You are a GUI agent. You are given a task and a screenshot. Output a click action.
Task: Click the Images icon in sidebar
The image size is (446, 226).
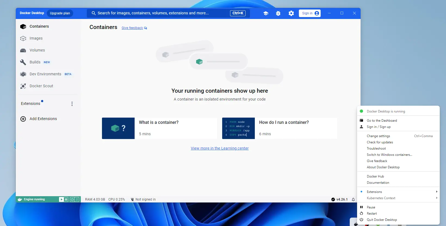(23, 38)
